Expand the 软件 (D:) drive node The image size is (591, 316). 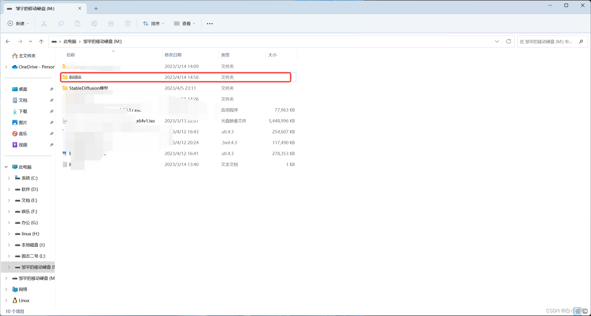tap(9, 189)
